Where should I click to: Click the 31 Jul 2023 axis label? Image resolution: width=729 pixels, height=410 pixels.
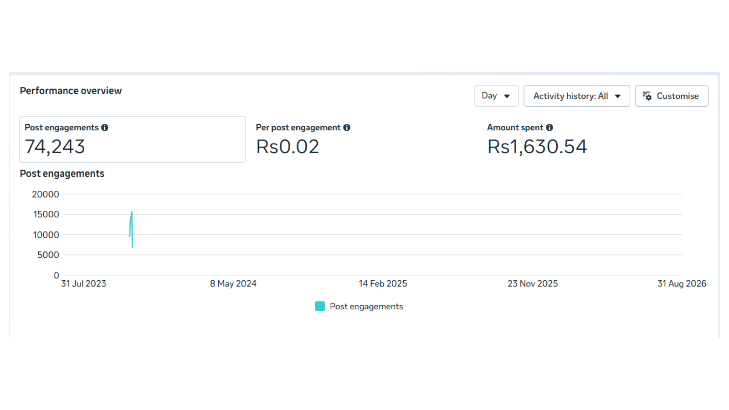83,283
